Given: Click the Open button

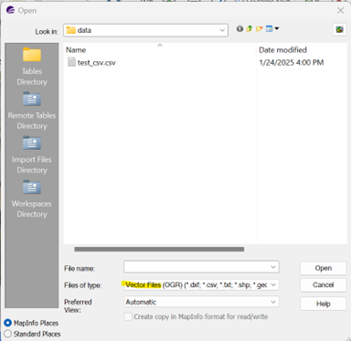Looking at the screenshot, I should pos(323,268).
